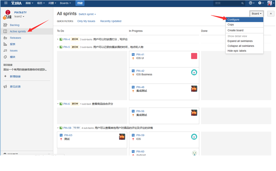Toggle the Recently Updated quick filter
This screenshot has width=276, height=171.
pyautogui.click(x=111, y=21)
